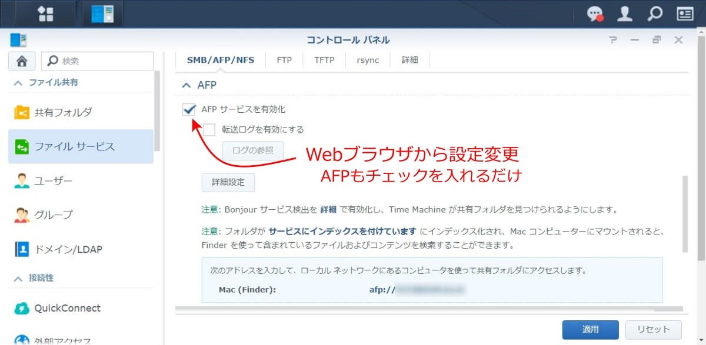Collapse the AFP section chevron
The width and height of the screenshot is (706, 345).
click(x=189, y=85)
